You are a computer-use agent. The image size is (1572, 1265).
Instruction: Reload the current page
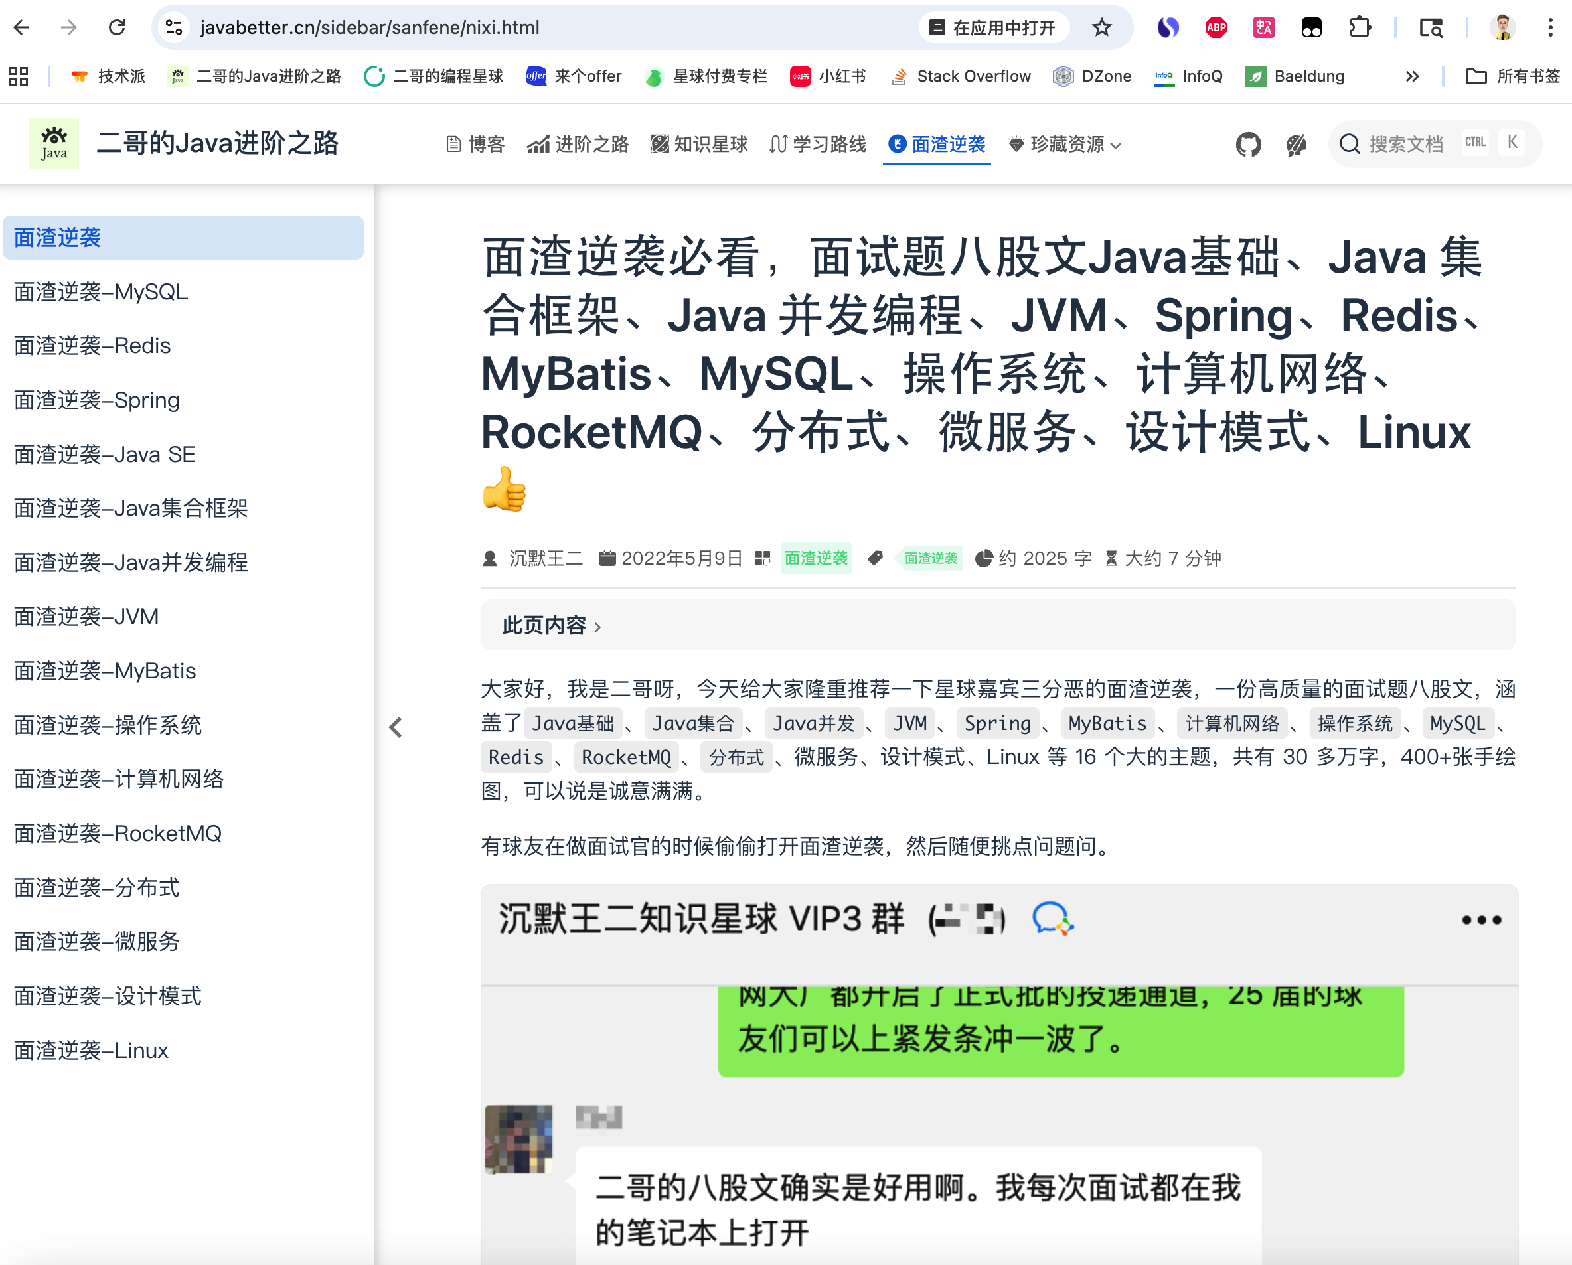coord(117,28)
